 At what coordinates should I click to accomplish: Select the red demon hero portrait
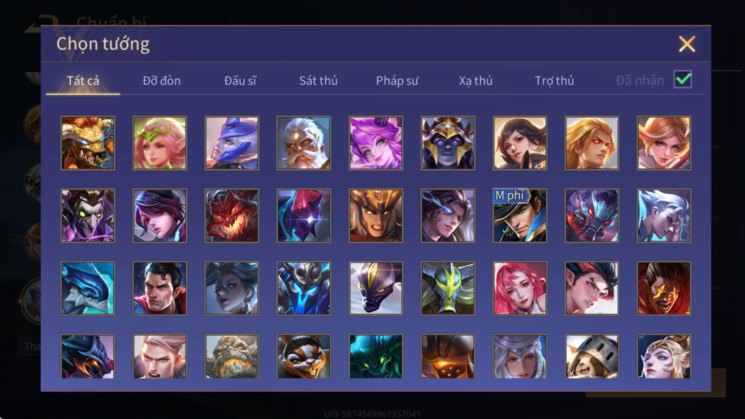[231, 216]
